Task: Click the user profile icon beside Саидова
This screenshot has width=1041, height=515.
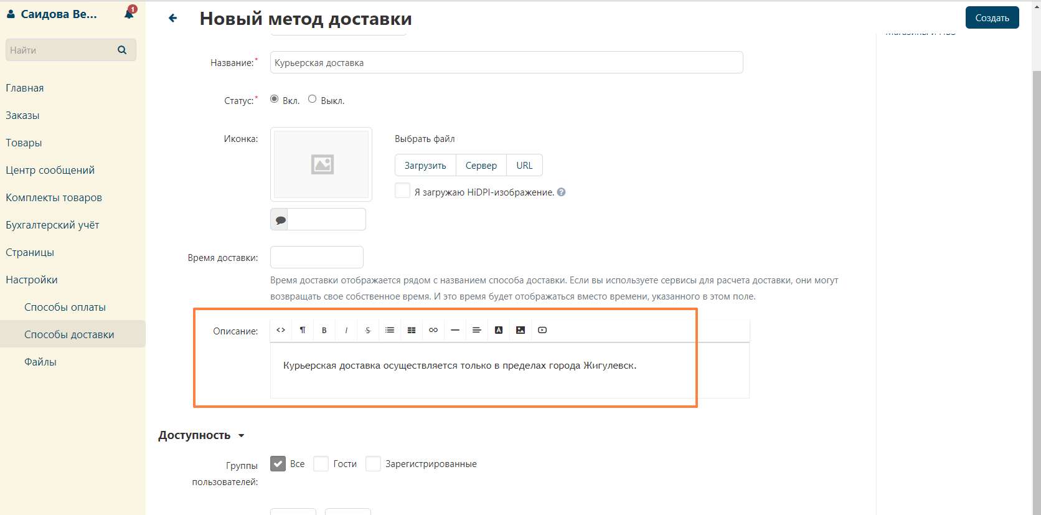Action: tap(11, 14)
